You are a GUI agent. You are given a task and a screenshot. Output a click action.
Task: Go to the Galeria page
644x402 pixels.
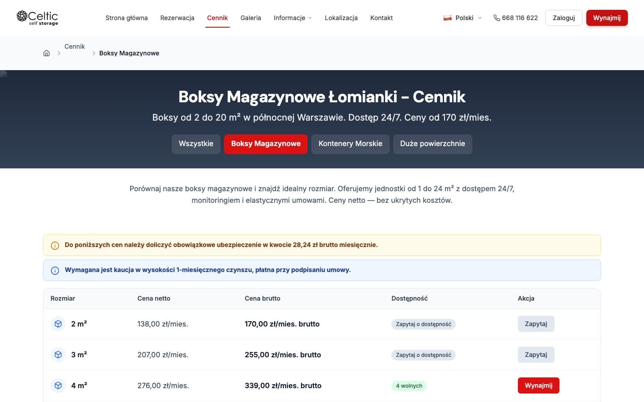click(x=250, y=18)
